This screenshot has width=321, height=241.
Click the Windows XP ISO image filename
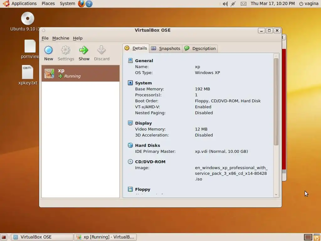231,173
